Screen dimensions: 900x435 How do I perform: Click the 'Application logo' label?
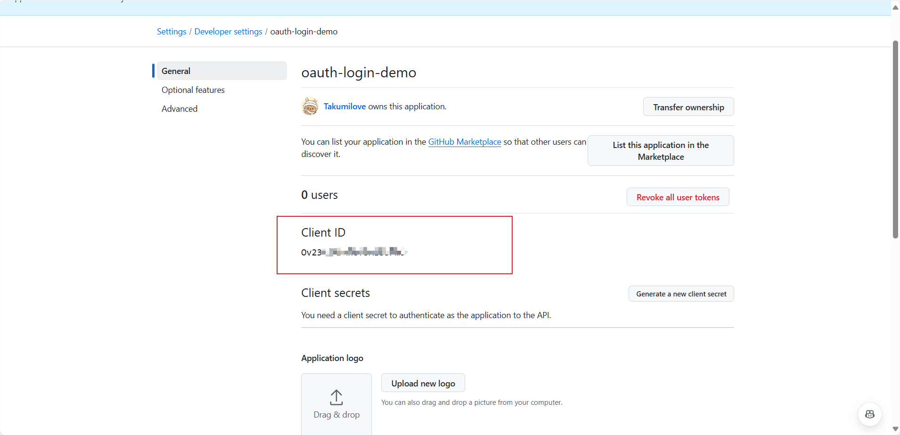tap(332, 358)
